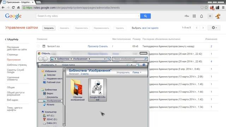The height and width of the screenshot is (127, 226).
Task: Click the +Вы link
Action: click(186, 16)
